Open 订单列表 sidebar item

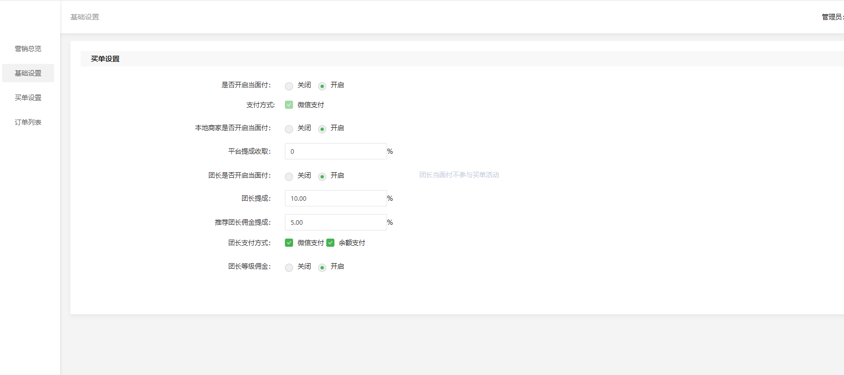28,122
